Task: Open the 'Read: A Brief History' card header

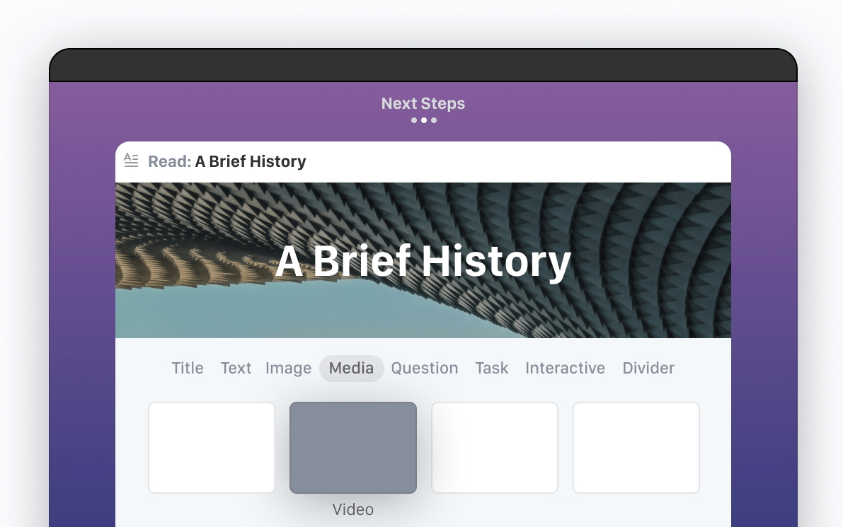Action: point(226,161)
